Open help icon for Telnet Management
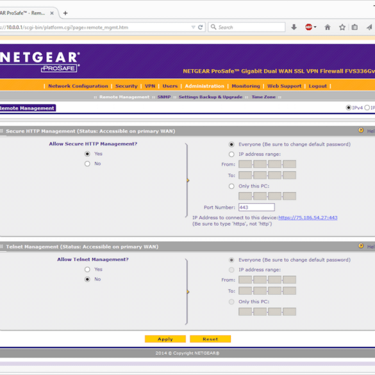 [x=361, y=246]
